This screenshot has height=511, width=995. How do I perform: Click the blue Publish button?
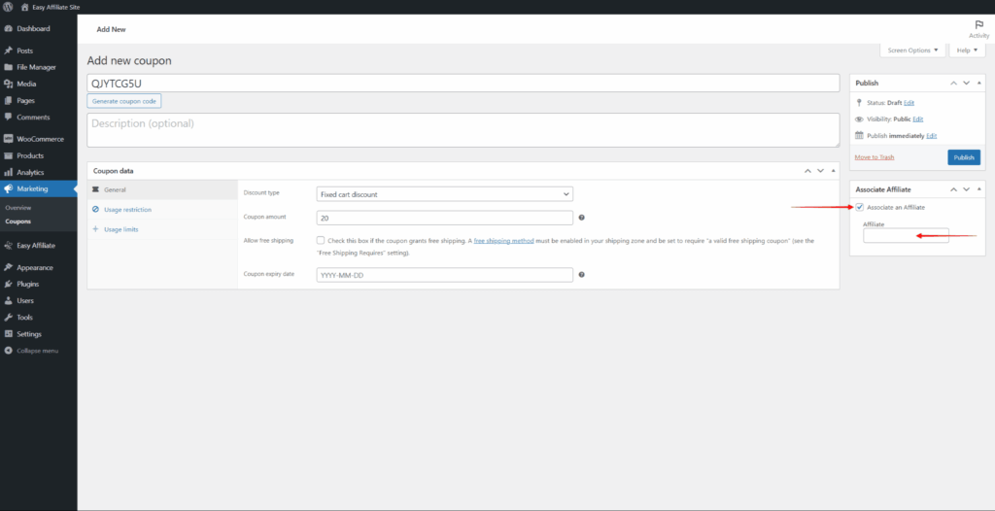pyautogui.click(x=964, y=157)
